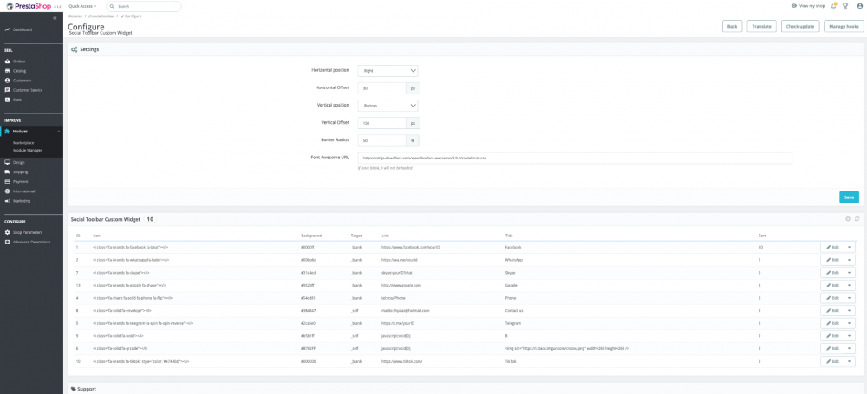Collapse the sidebar with double-chevron icon
This screenshot has width=867, height=394.
tap(55, 18)
